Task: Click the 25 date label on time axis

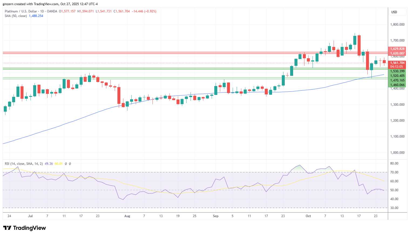Action: pos(195,216)
